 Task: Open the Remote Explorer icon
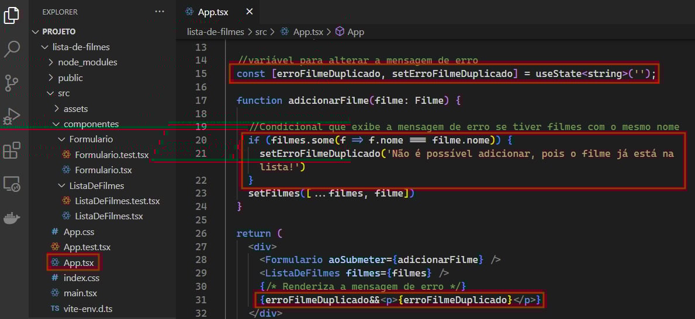(12, 184)
